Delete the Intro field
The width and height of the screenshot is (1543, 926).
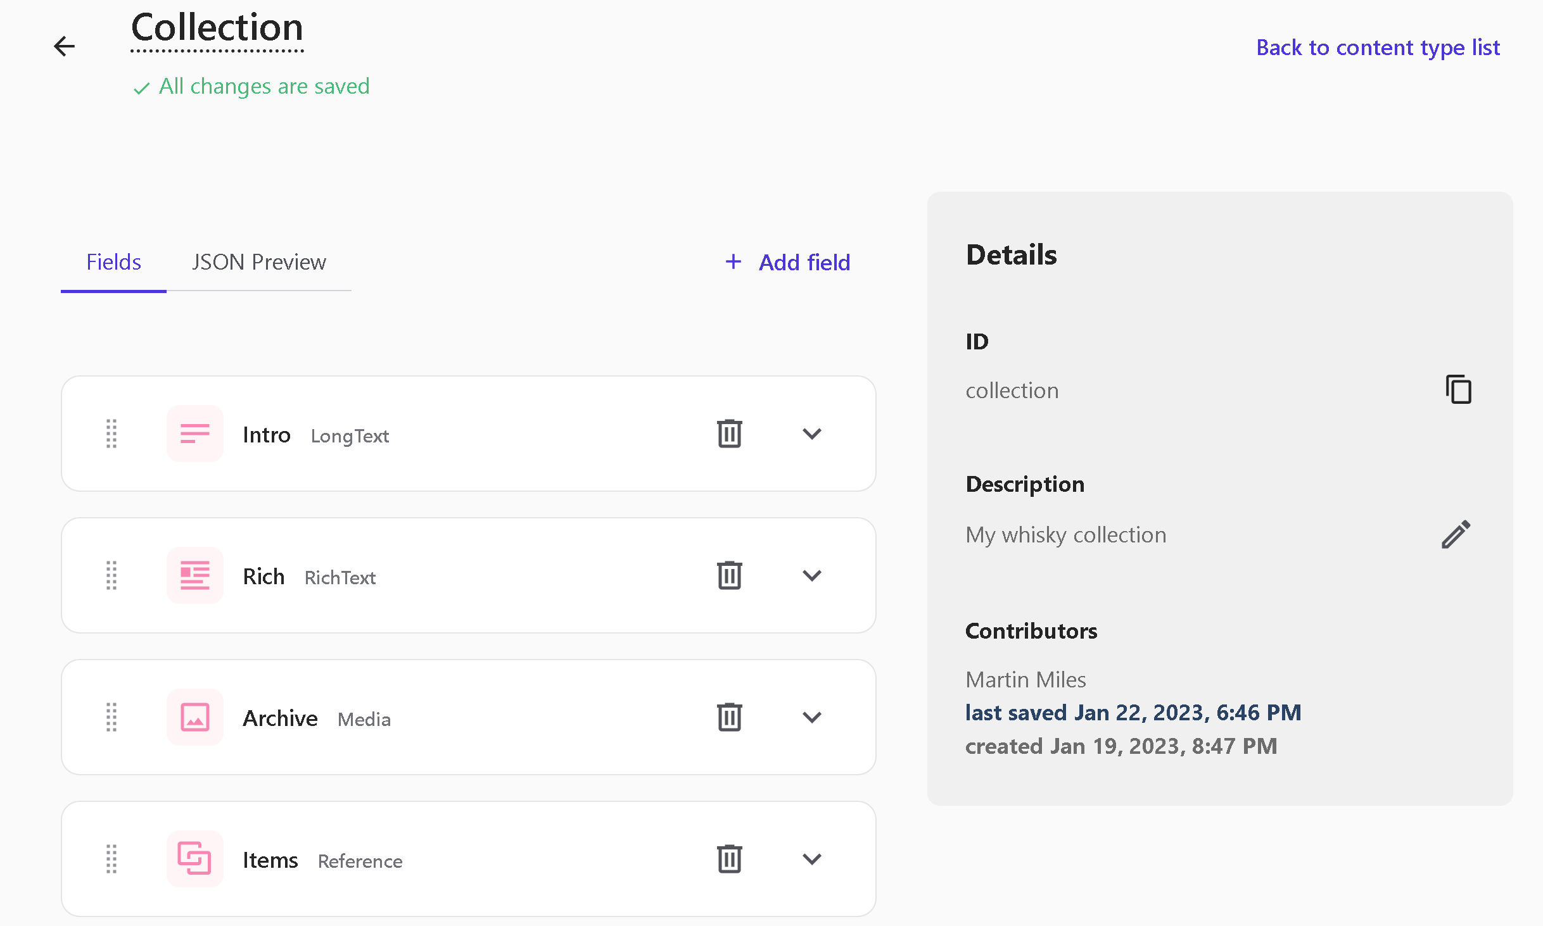tap(729, 434)
